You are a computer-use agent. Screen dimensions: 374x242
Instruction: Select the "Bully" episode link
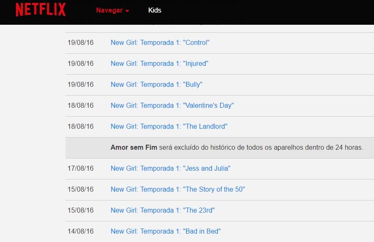coord(156,85)
